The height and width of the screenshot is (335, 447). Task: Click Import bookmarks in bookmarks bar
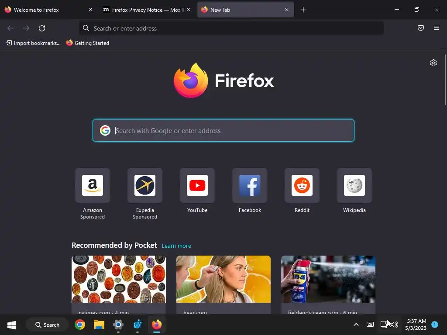pyautogui.click(x=33, y=43)
